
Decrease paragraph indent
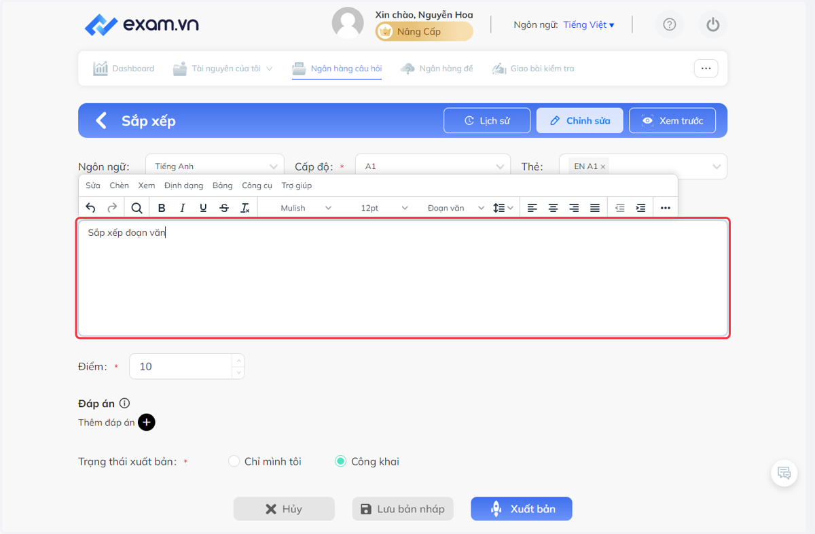pos(619,208)
